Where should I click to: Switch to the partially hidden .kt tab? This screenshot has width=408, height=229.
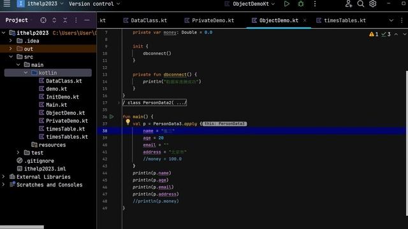coord(103,20)
